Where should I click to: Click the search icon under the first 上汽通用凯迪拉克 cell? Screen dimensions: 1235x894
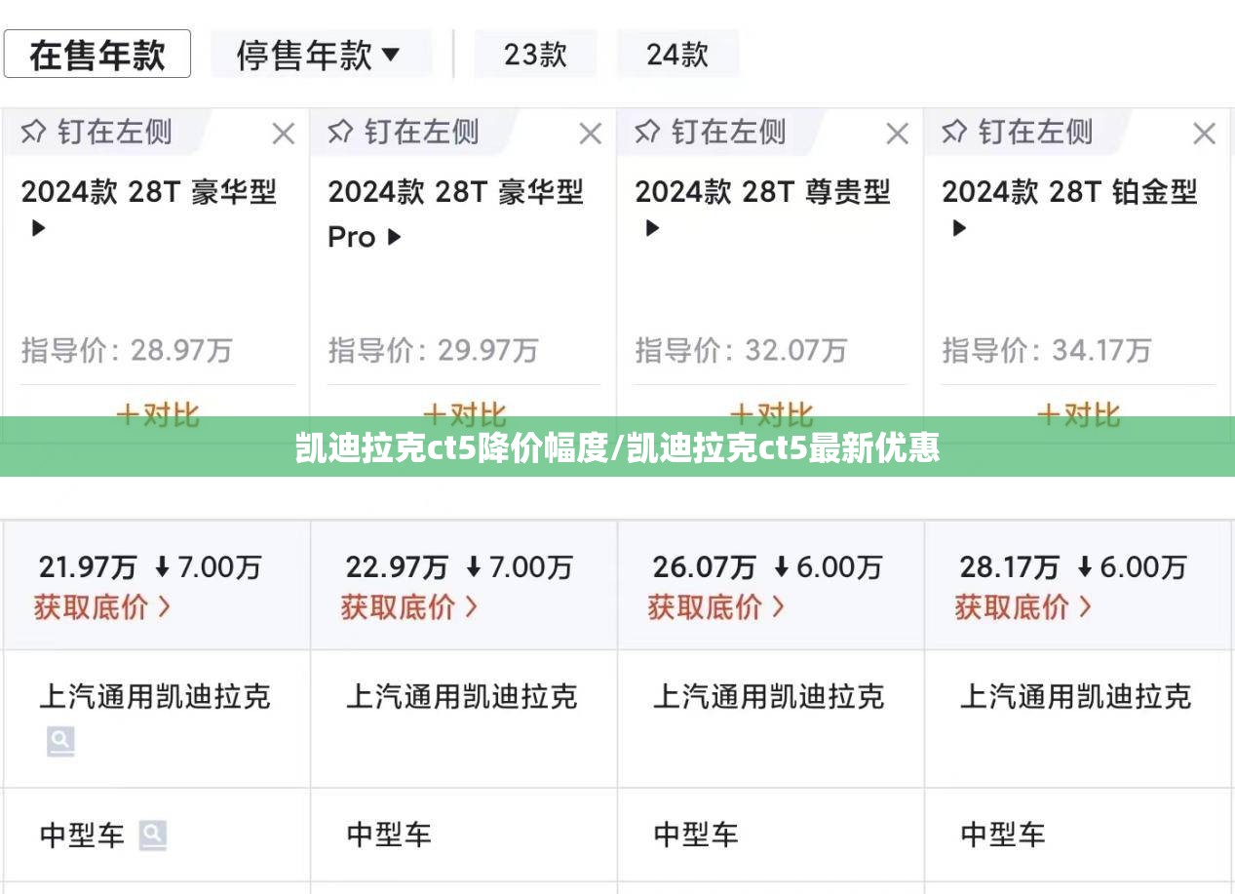pos(60,742)
